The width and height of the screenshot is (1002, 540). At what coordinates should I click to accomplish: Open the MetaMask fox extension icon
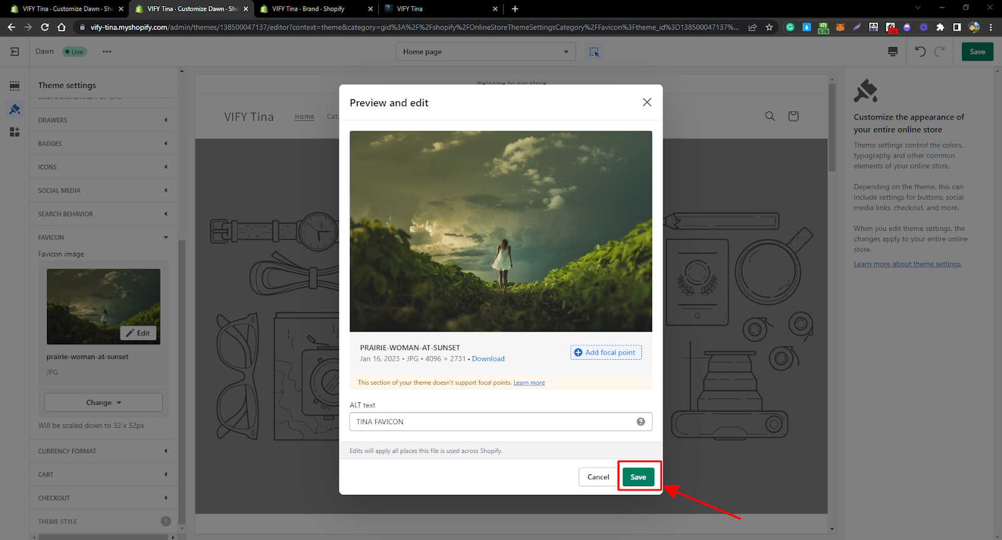tap(840, 28)
